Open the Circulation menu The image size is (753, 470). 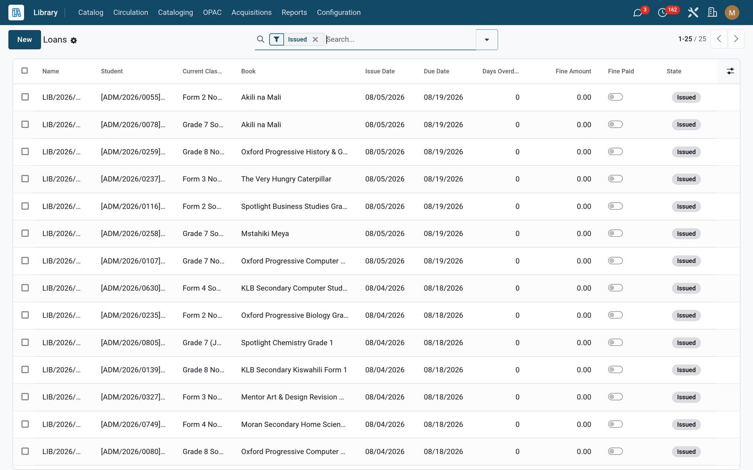click(131, 13)
